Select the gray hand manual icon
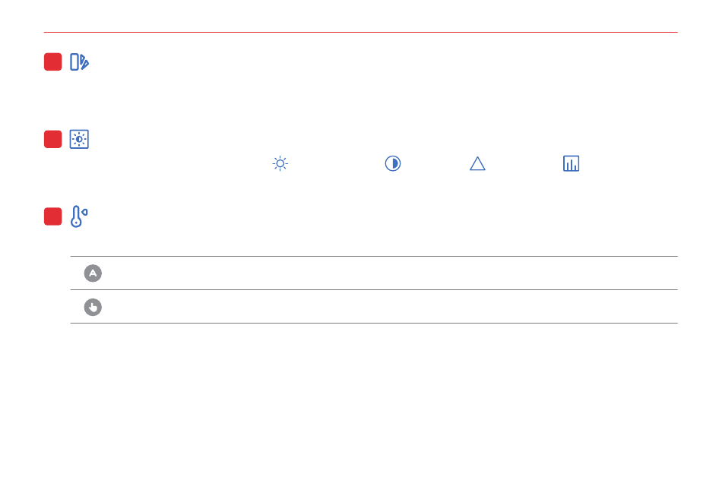This screenshot has height=502, width=722. tap(93, 307)
